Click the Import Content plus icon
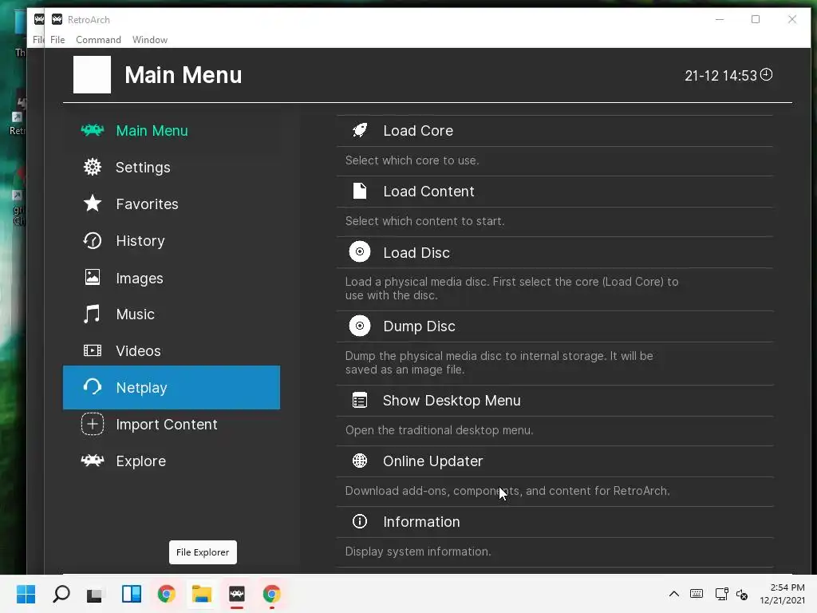This screenshot has height=613, width=817. [x=93, y=424]
